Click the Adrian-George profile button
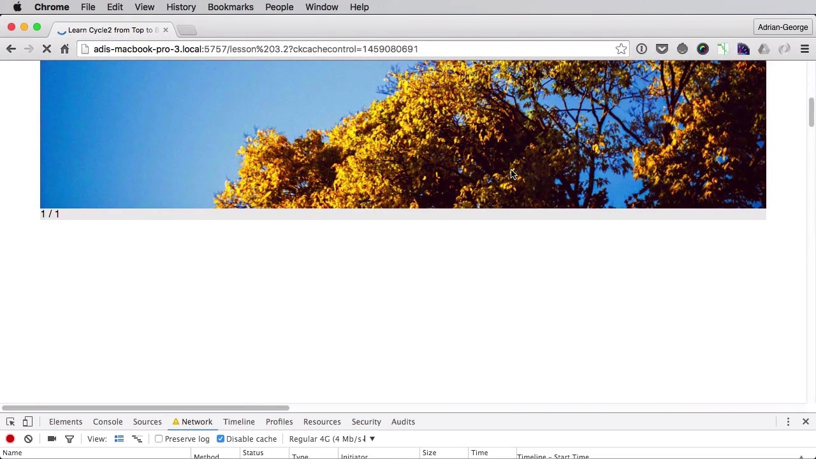 783,27
